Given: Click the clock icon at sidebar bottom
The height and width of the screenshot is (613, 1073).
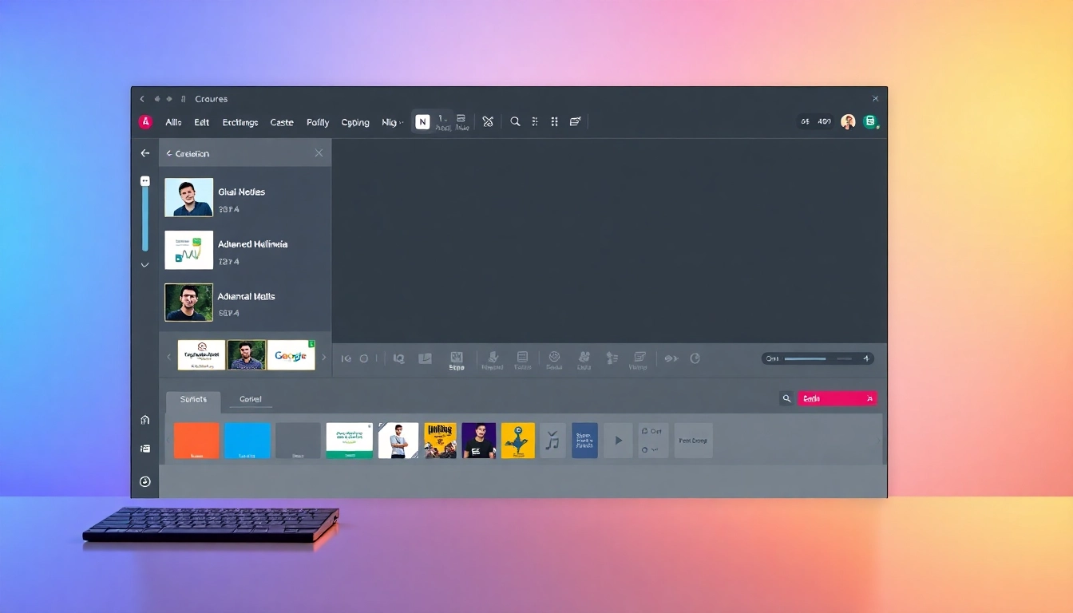Looking at the screenshot, I should pyautogui.click(x=145, y=481).
